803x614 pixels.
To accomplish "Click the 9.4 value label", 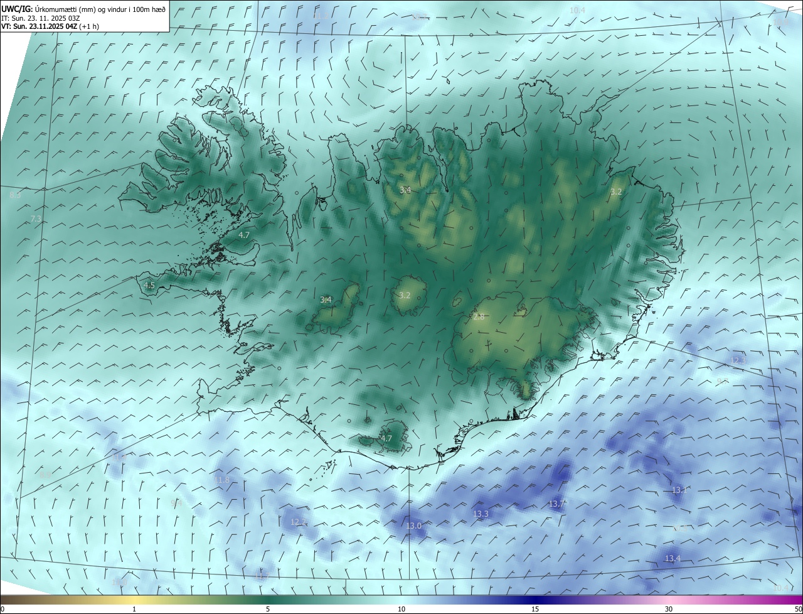I will (x=176, y=503).
